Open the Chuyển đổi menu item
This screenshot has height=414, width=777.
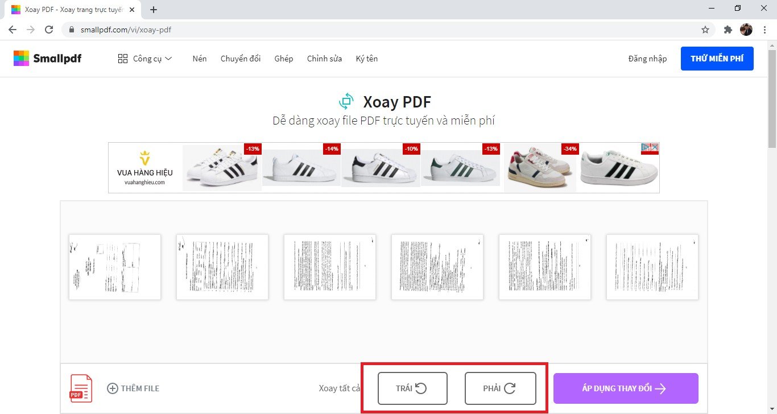pos(240,58)
